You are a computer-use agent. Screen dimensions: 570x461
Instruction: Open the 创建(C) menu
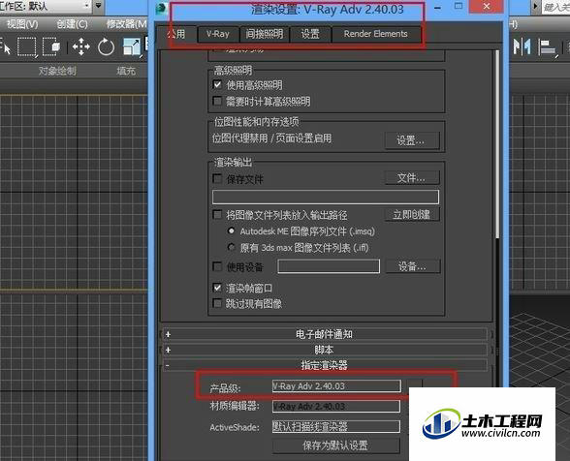click(x=72, y=24)
